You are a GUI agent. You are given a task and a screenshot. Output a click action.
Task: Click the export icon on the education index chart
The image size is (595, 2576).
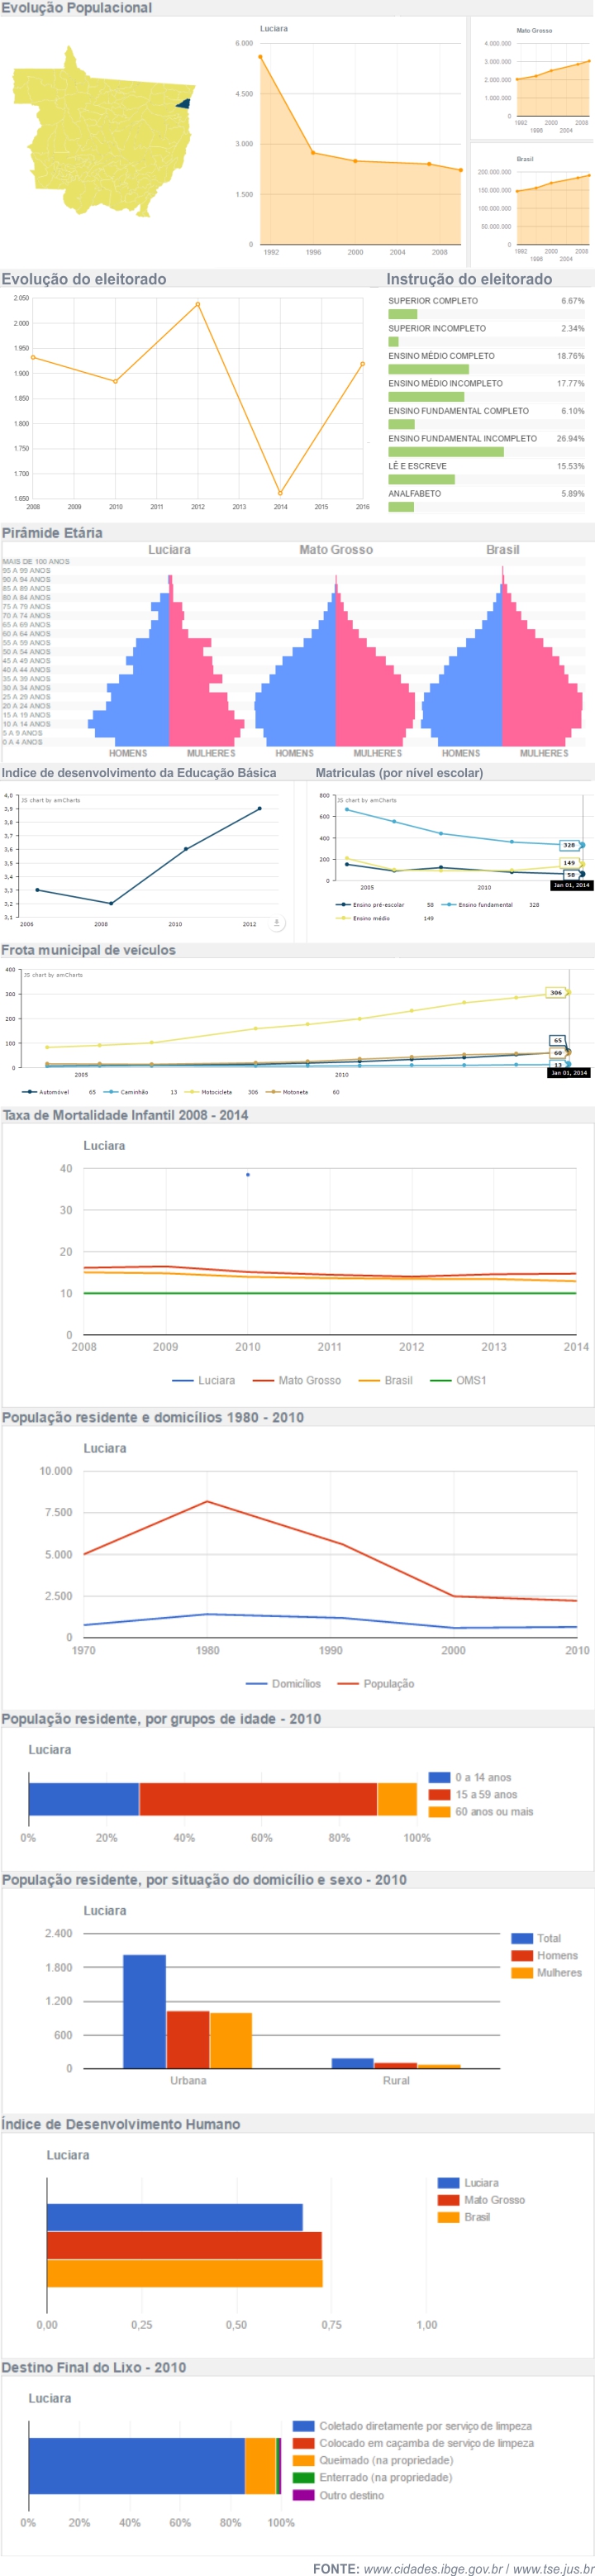pyautogui.click(x=277, y=922)
